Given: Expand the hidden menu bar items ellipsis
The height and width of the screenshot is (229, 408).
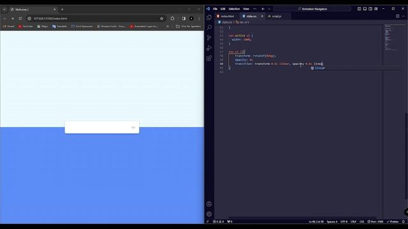Looking at the screenshot, I should pyautogui.click(x=254, y=9).
